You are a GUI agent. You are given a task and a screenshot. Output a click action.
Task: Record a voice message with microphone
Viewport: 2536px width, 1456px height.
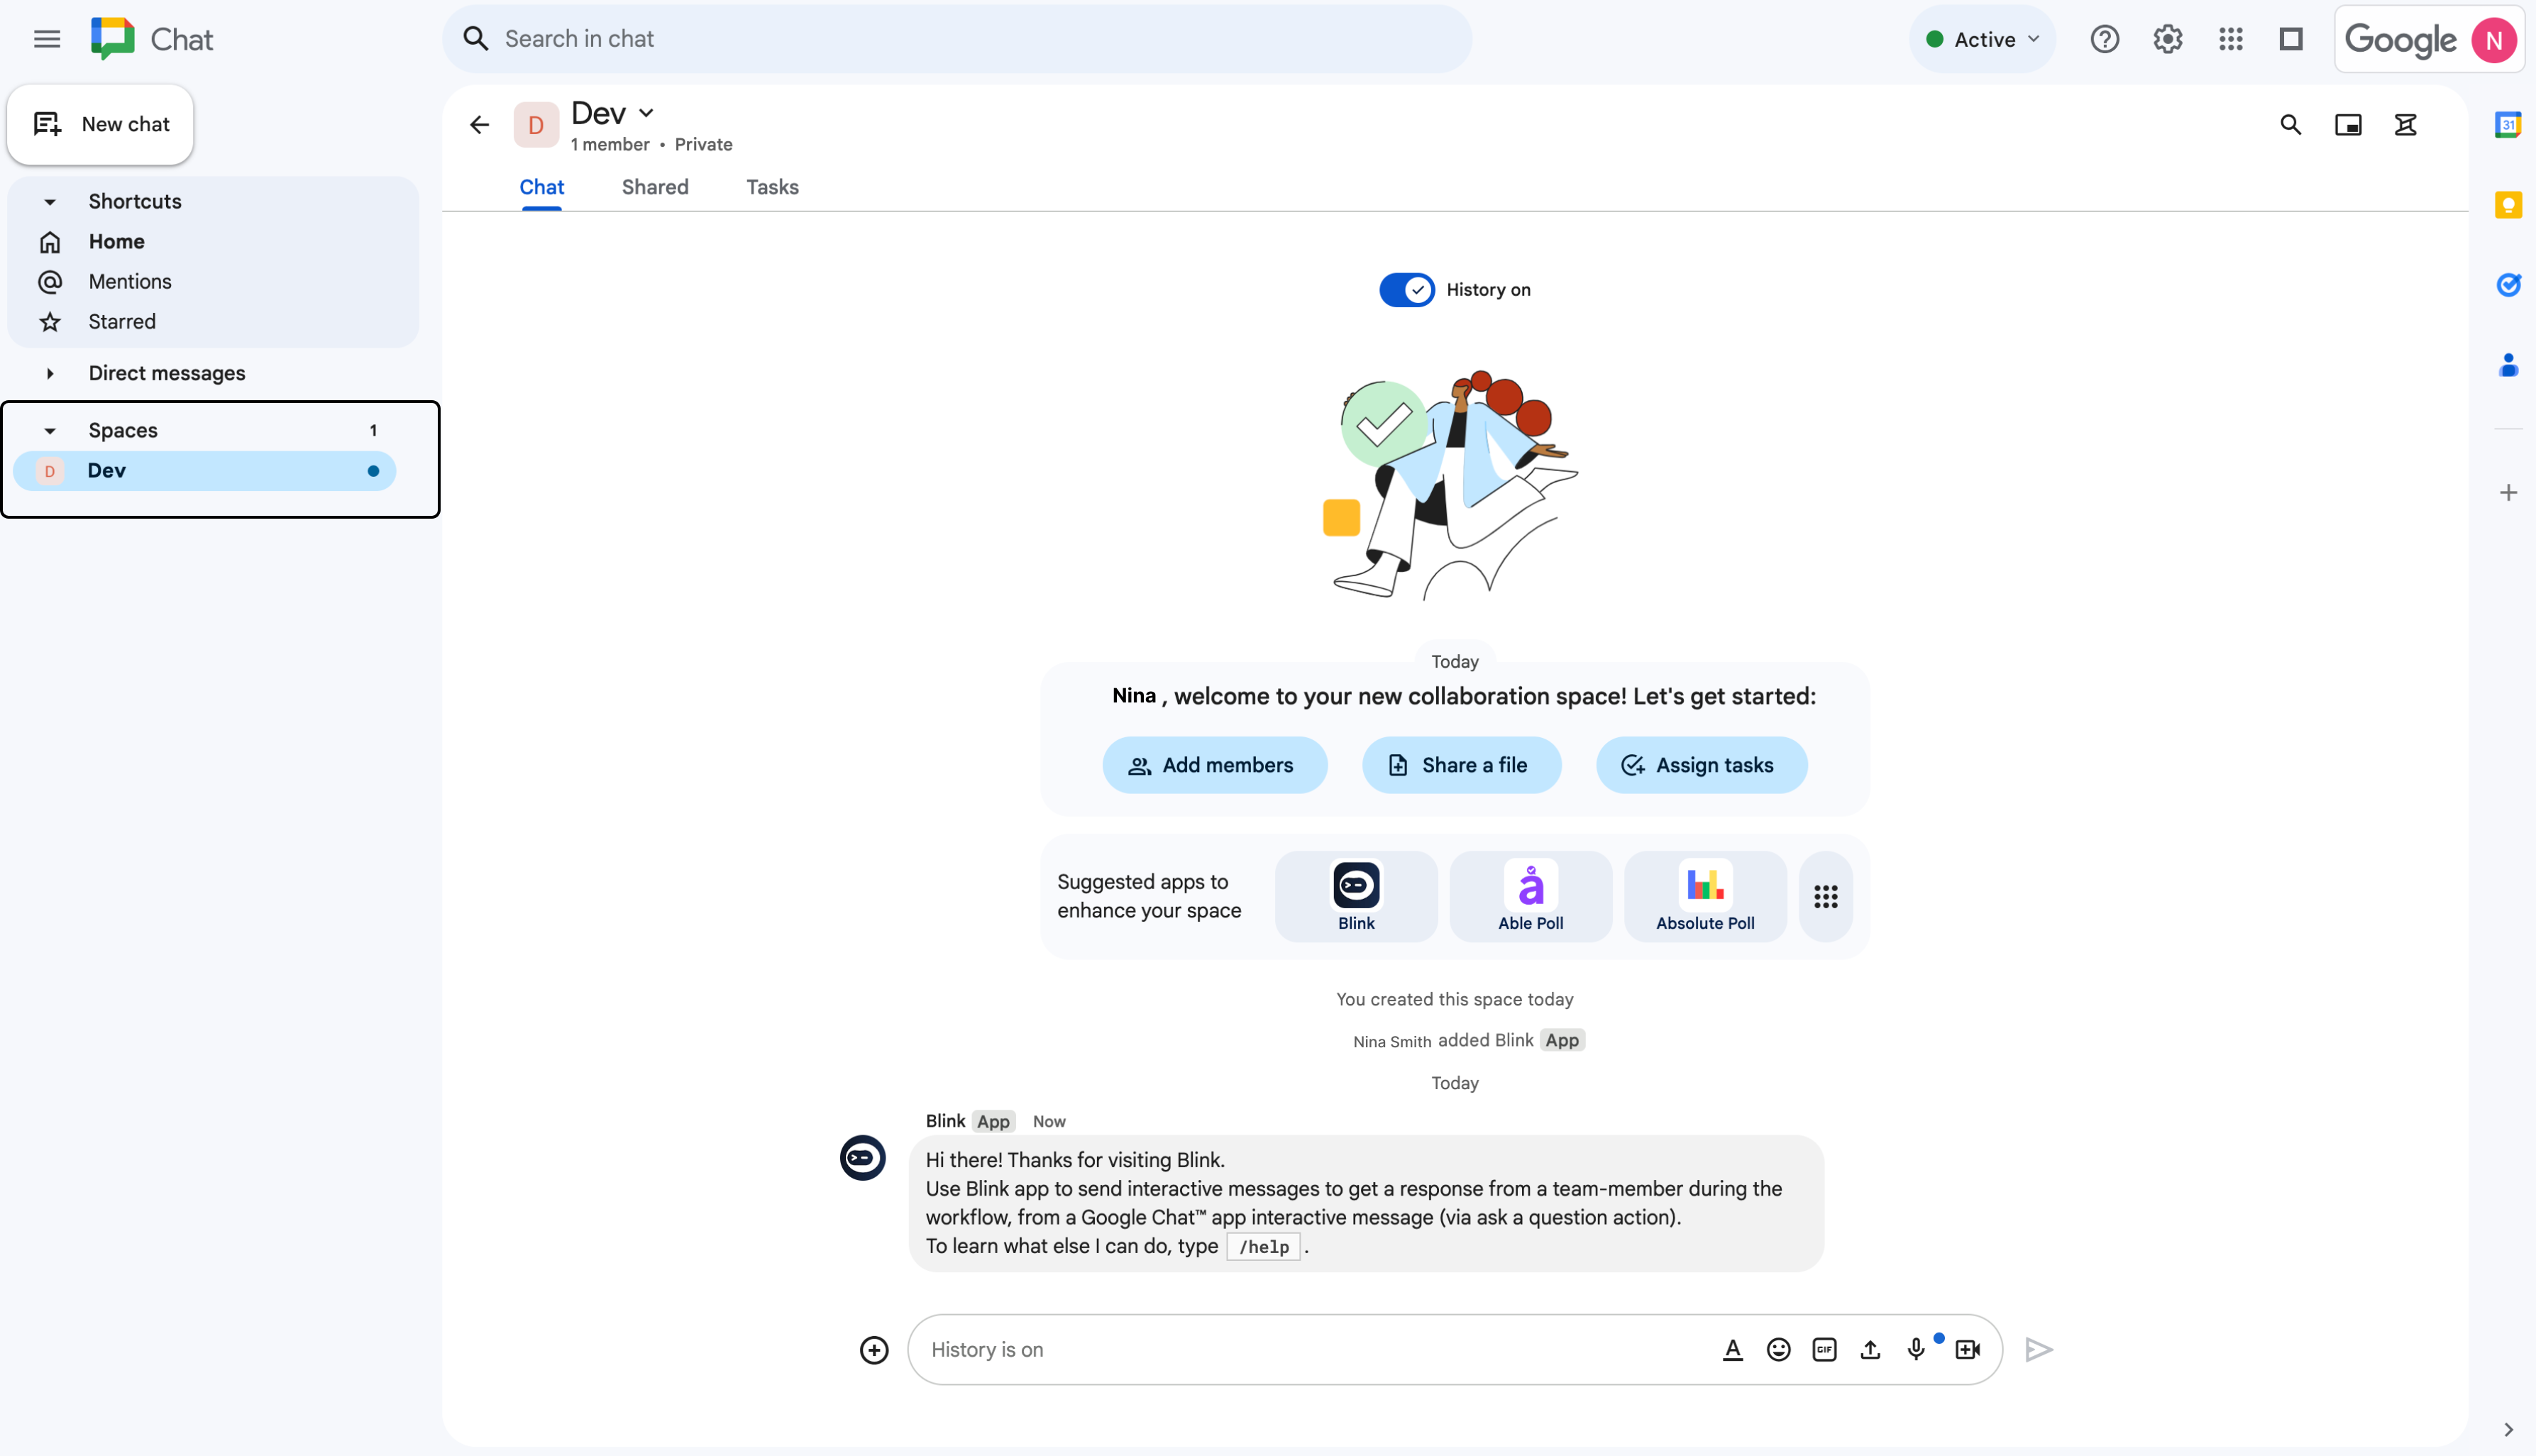tap(1916, 1350)
